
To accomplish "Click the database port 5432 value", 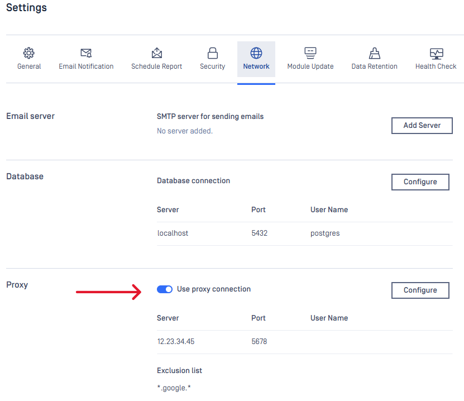I will (260, 233).
